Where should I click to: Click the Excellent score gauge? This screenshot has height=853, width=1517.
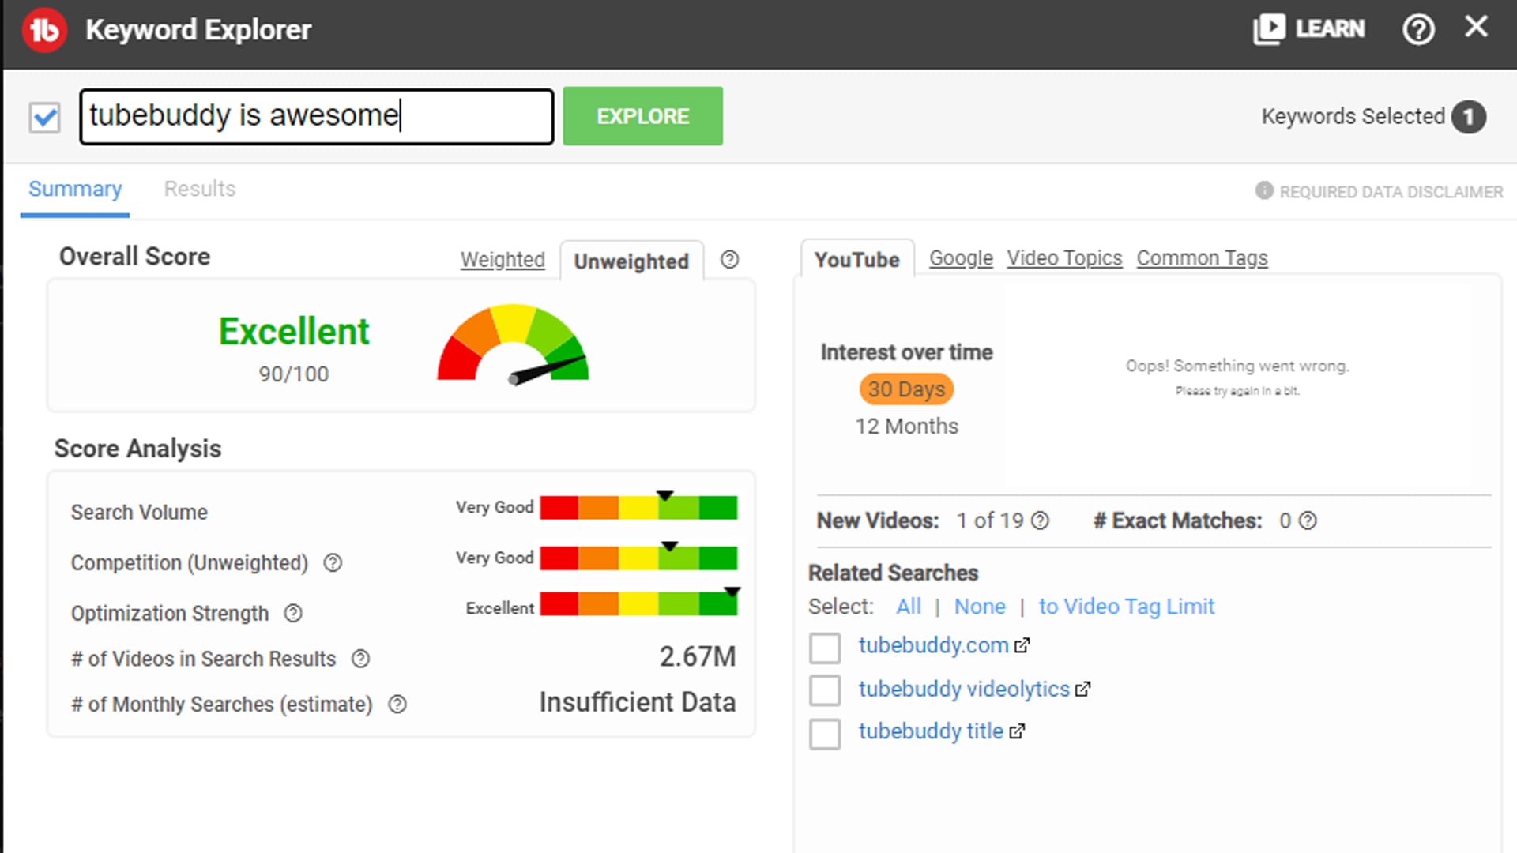(x=514, y=344)
